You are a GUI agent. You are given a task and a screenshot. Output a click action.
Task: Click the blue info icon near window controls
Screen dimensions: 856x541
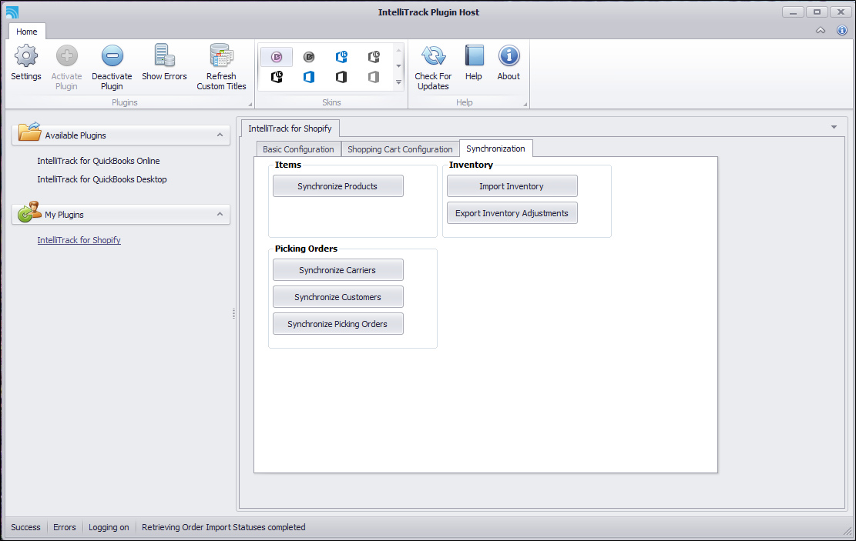(842, 31)
